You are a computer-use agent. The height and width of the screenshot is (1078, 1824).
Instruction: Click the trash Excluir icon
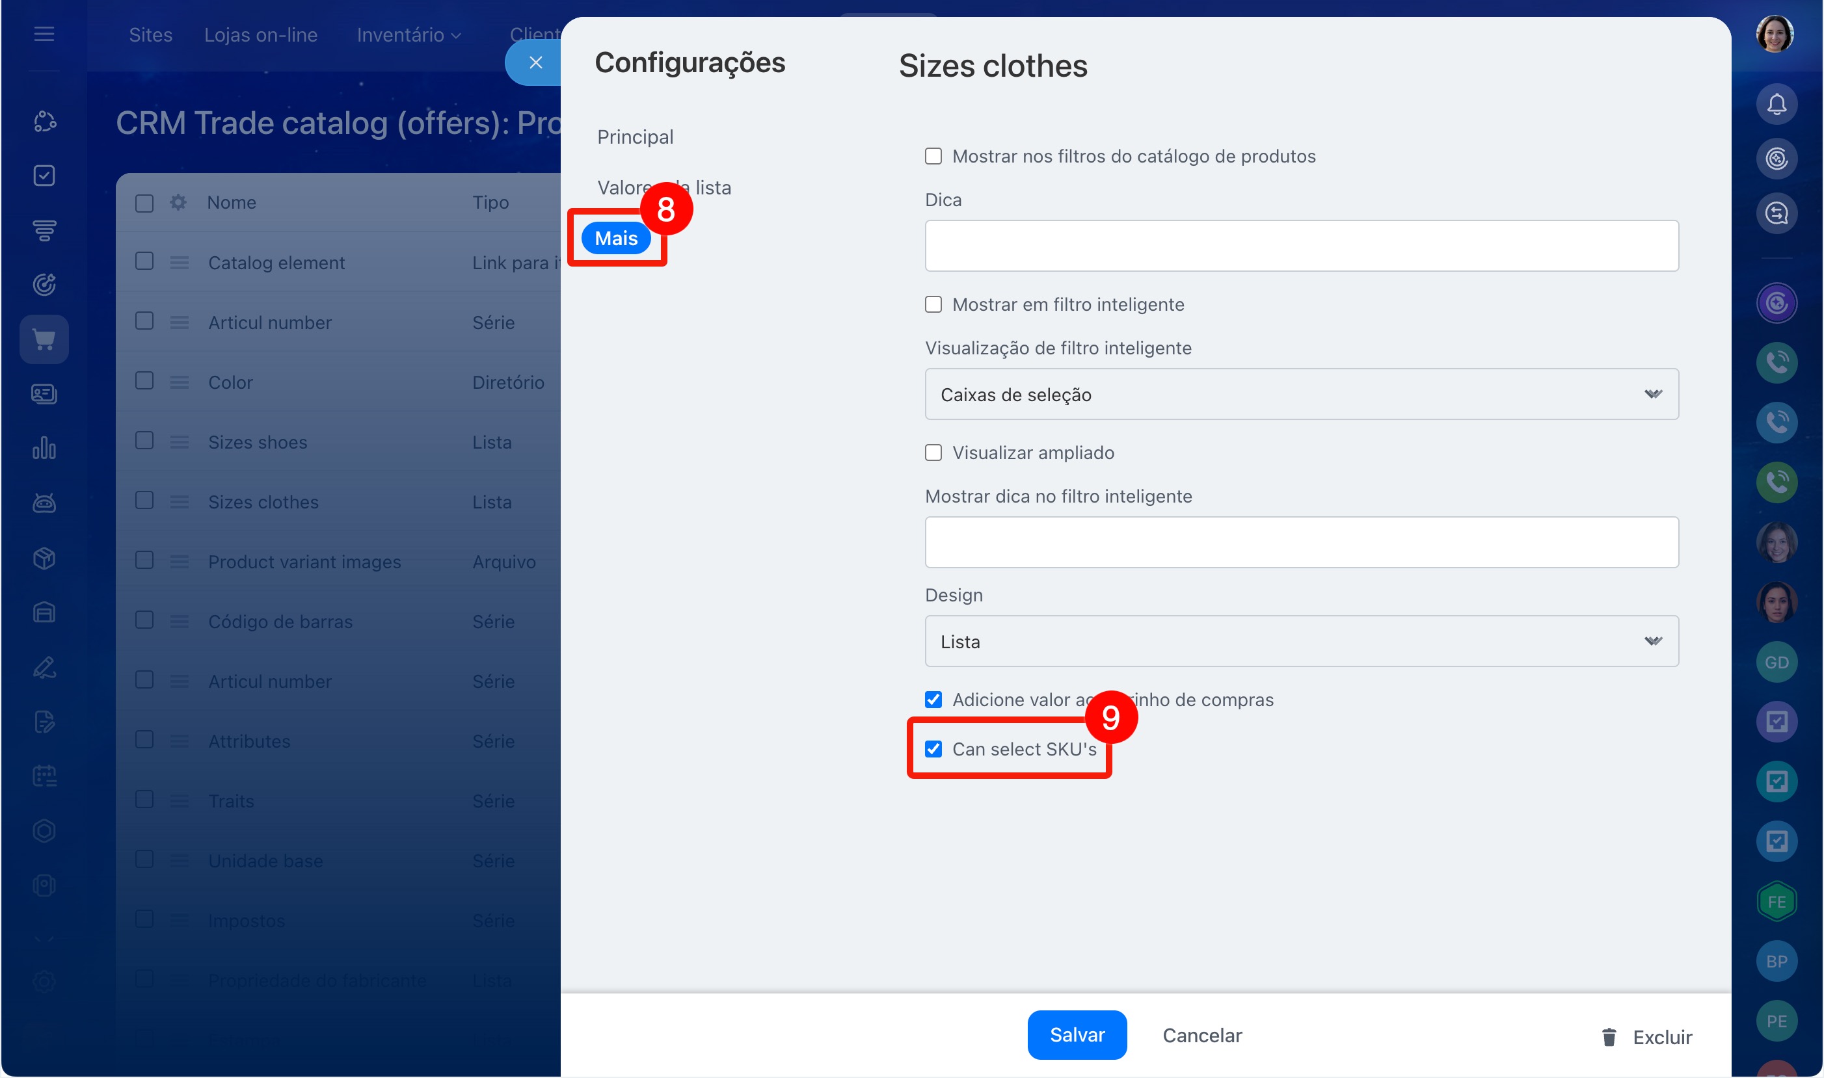coord(1609,1036)
